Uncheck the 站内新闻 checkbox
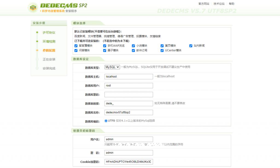The height and width of the screenshot is (168, 280). 191,46
